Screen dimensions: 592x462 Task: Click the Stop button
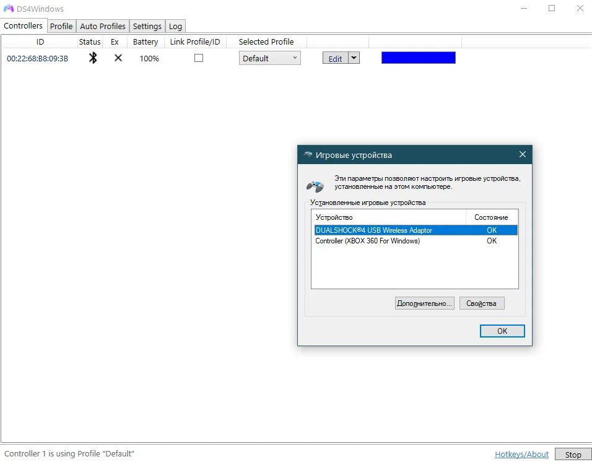point(573,455)
